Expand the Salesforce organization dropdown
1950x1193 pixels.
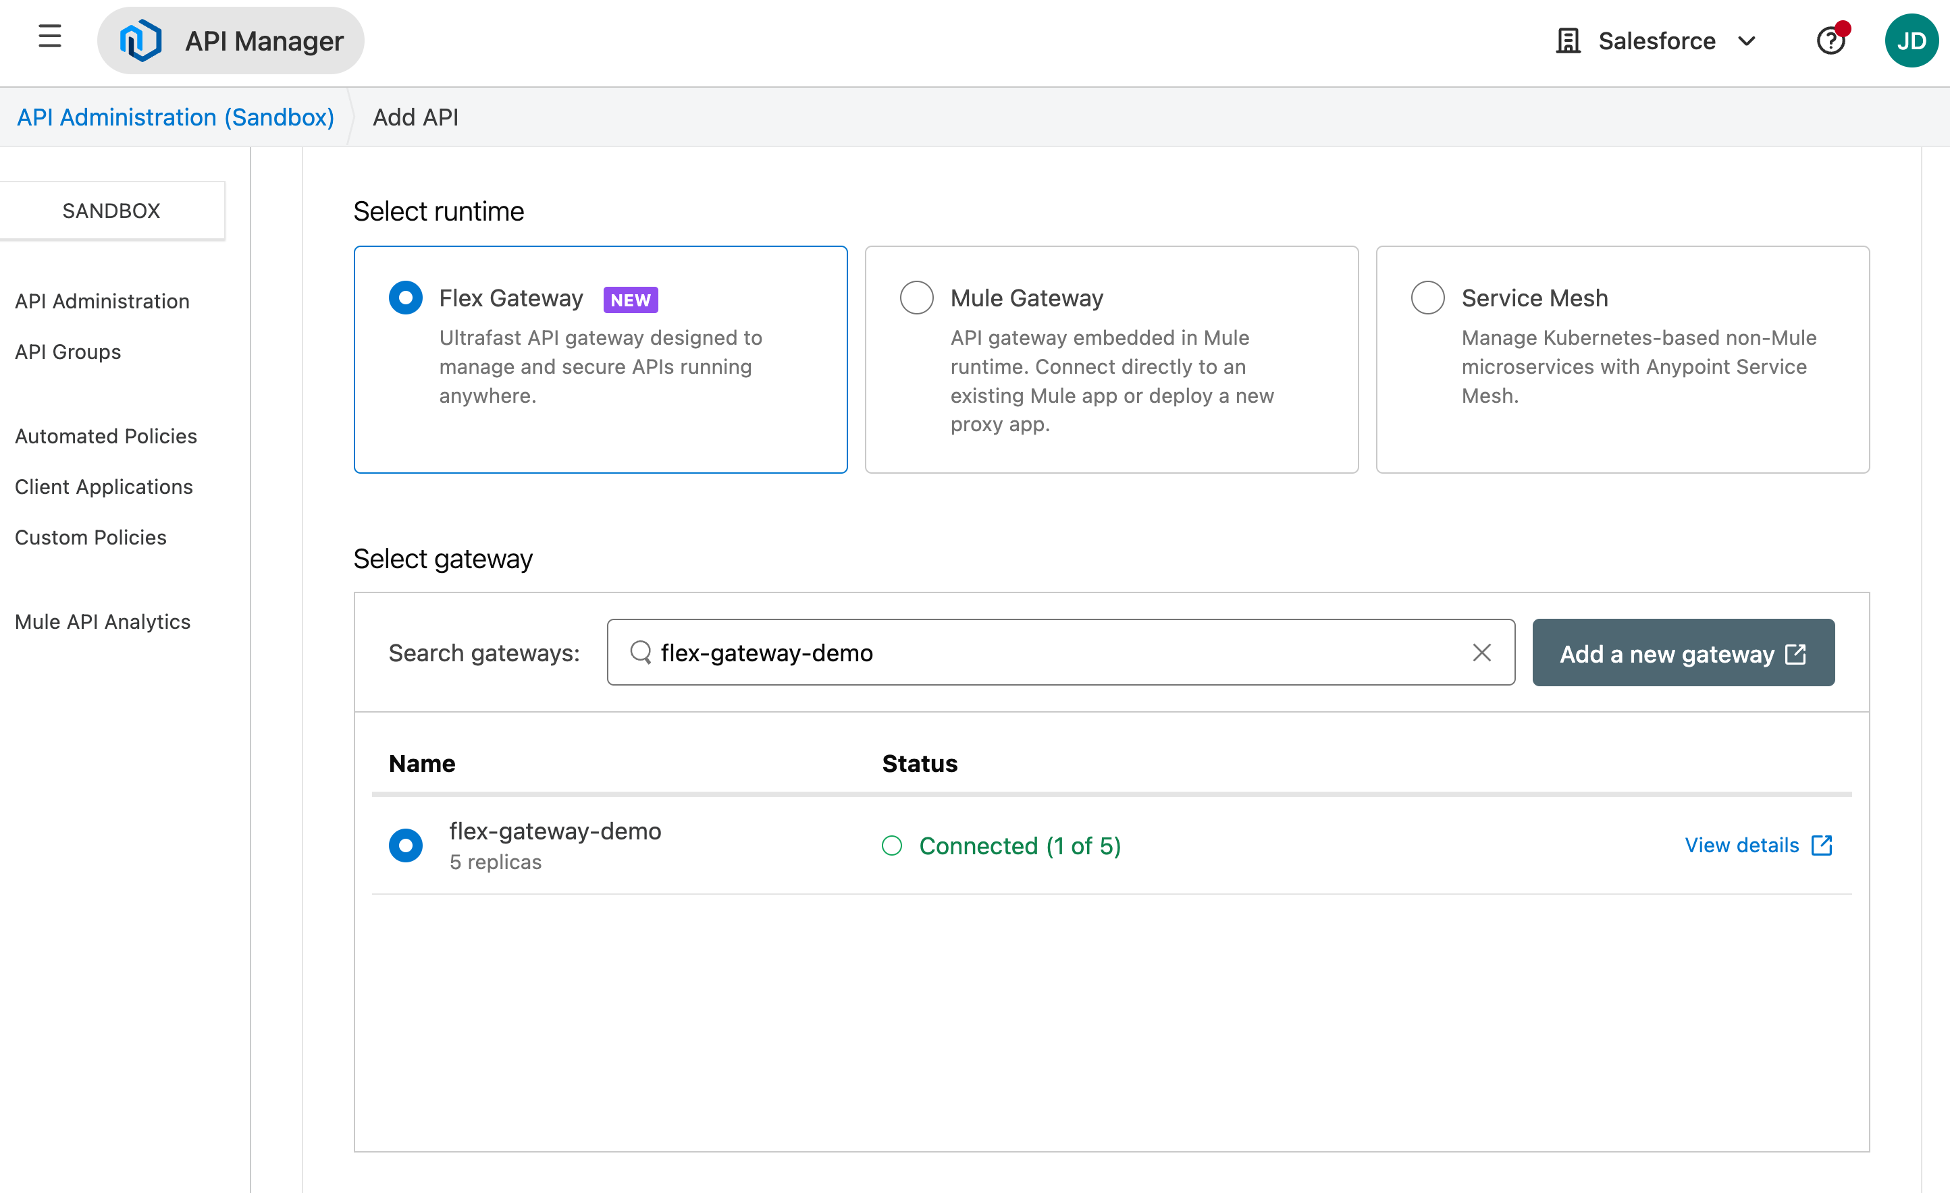click(x=1747, y=40)
